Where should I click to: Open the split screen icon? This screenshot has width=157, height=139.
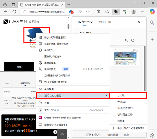[98, 12]
